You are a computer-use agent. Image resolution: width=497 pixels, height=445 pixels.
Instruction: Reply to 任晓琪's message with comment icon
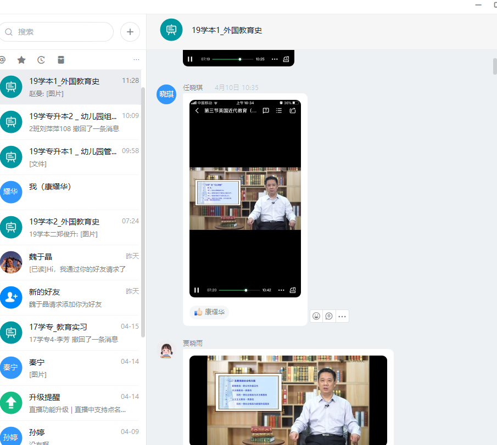coord(329,316)
